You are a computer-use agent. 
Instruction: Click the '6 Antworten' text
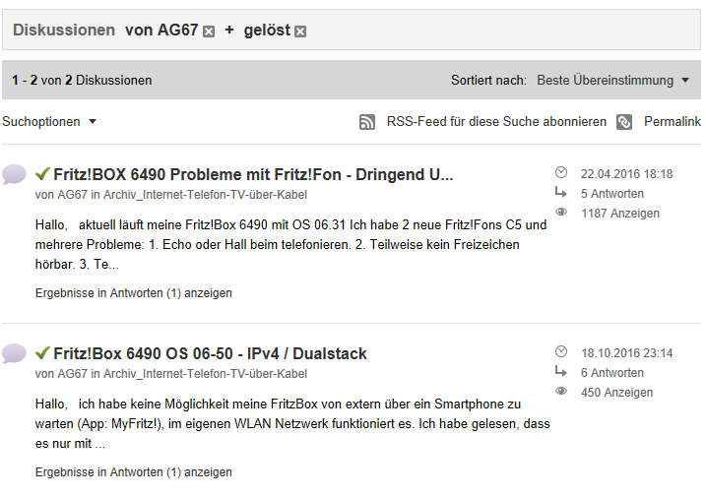click(611, 373)
